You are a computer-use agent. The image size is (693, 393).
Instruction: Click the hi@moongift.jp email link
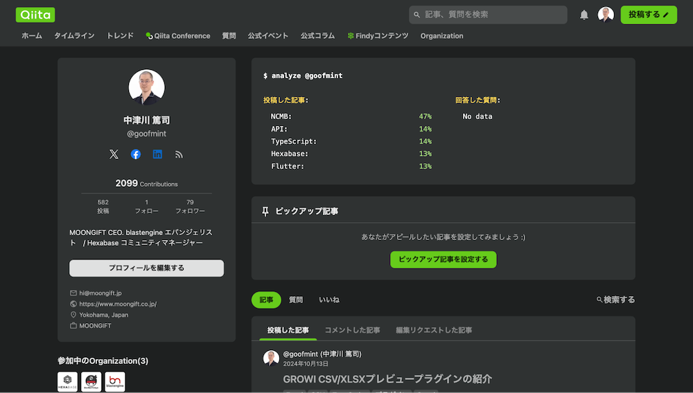click(100, 293)
